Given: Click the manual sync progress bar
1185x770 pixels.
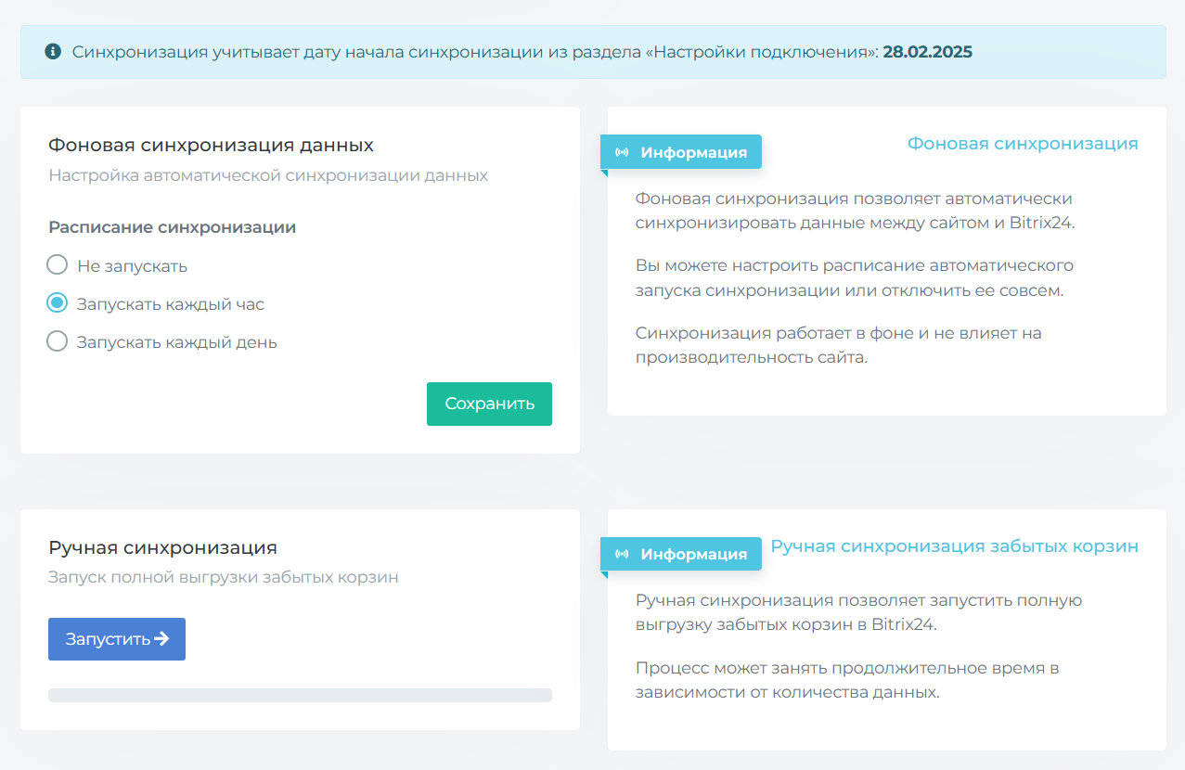Looking at the screenshot, I should 300,695.
